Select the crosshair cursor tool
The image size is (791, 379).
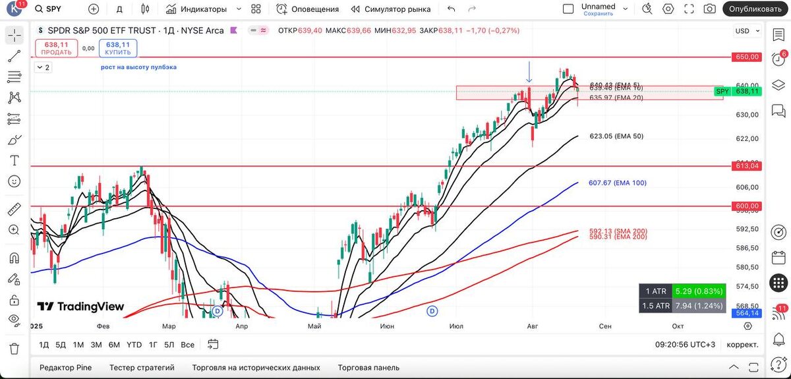[14, 36]
